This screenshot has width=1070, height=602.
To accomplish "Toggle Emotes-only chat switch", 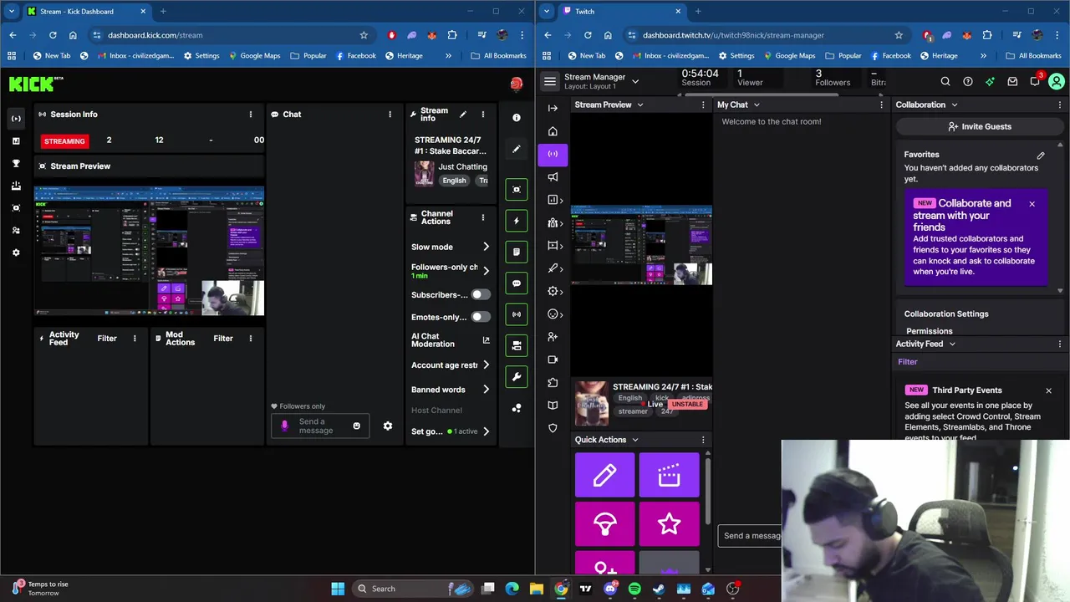I will click(481, 317).
